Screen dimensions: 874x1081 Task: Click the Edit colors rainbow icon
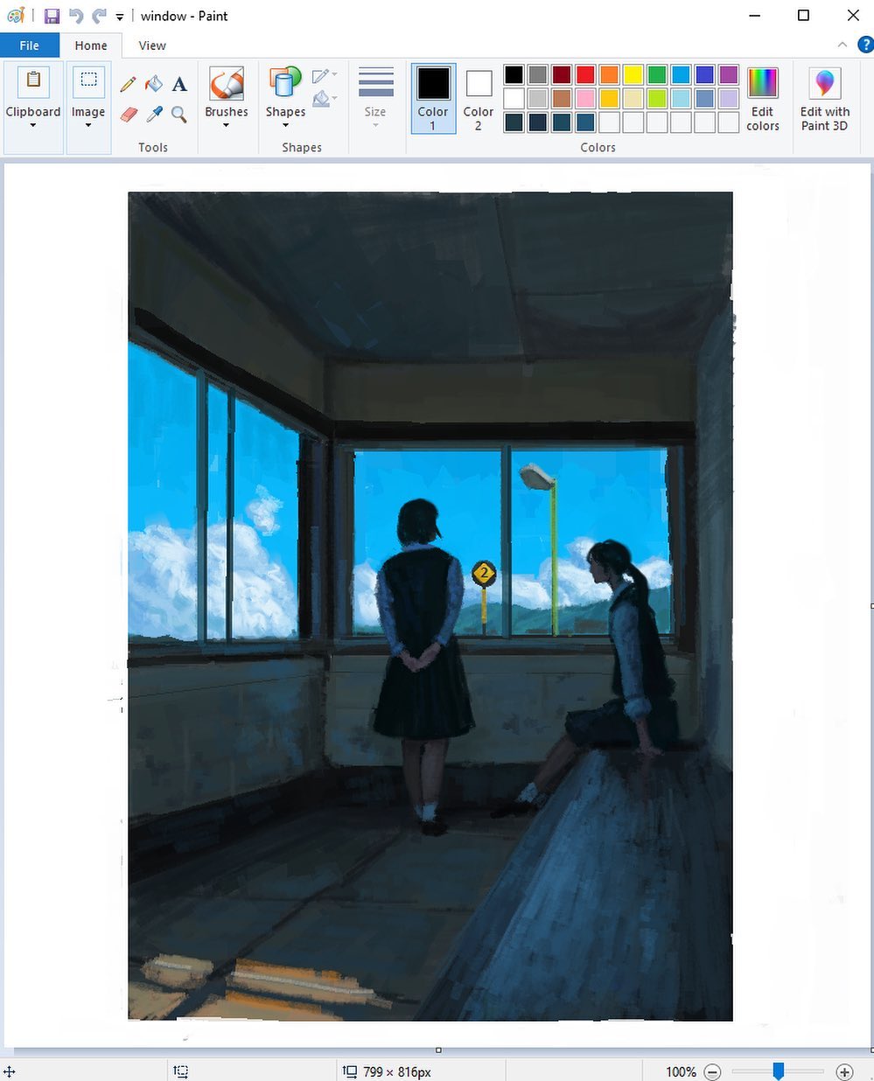762,83
